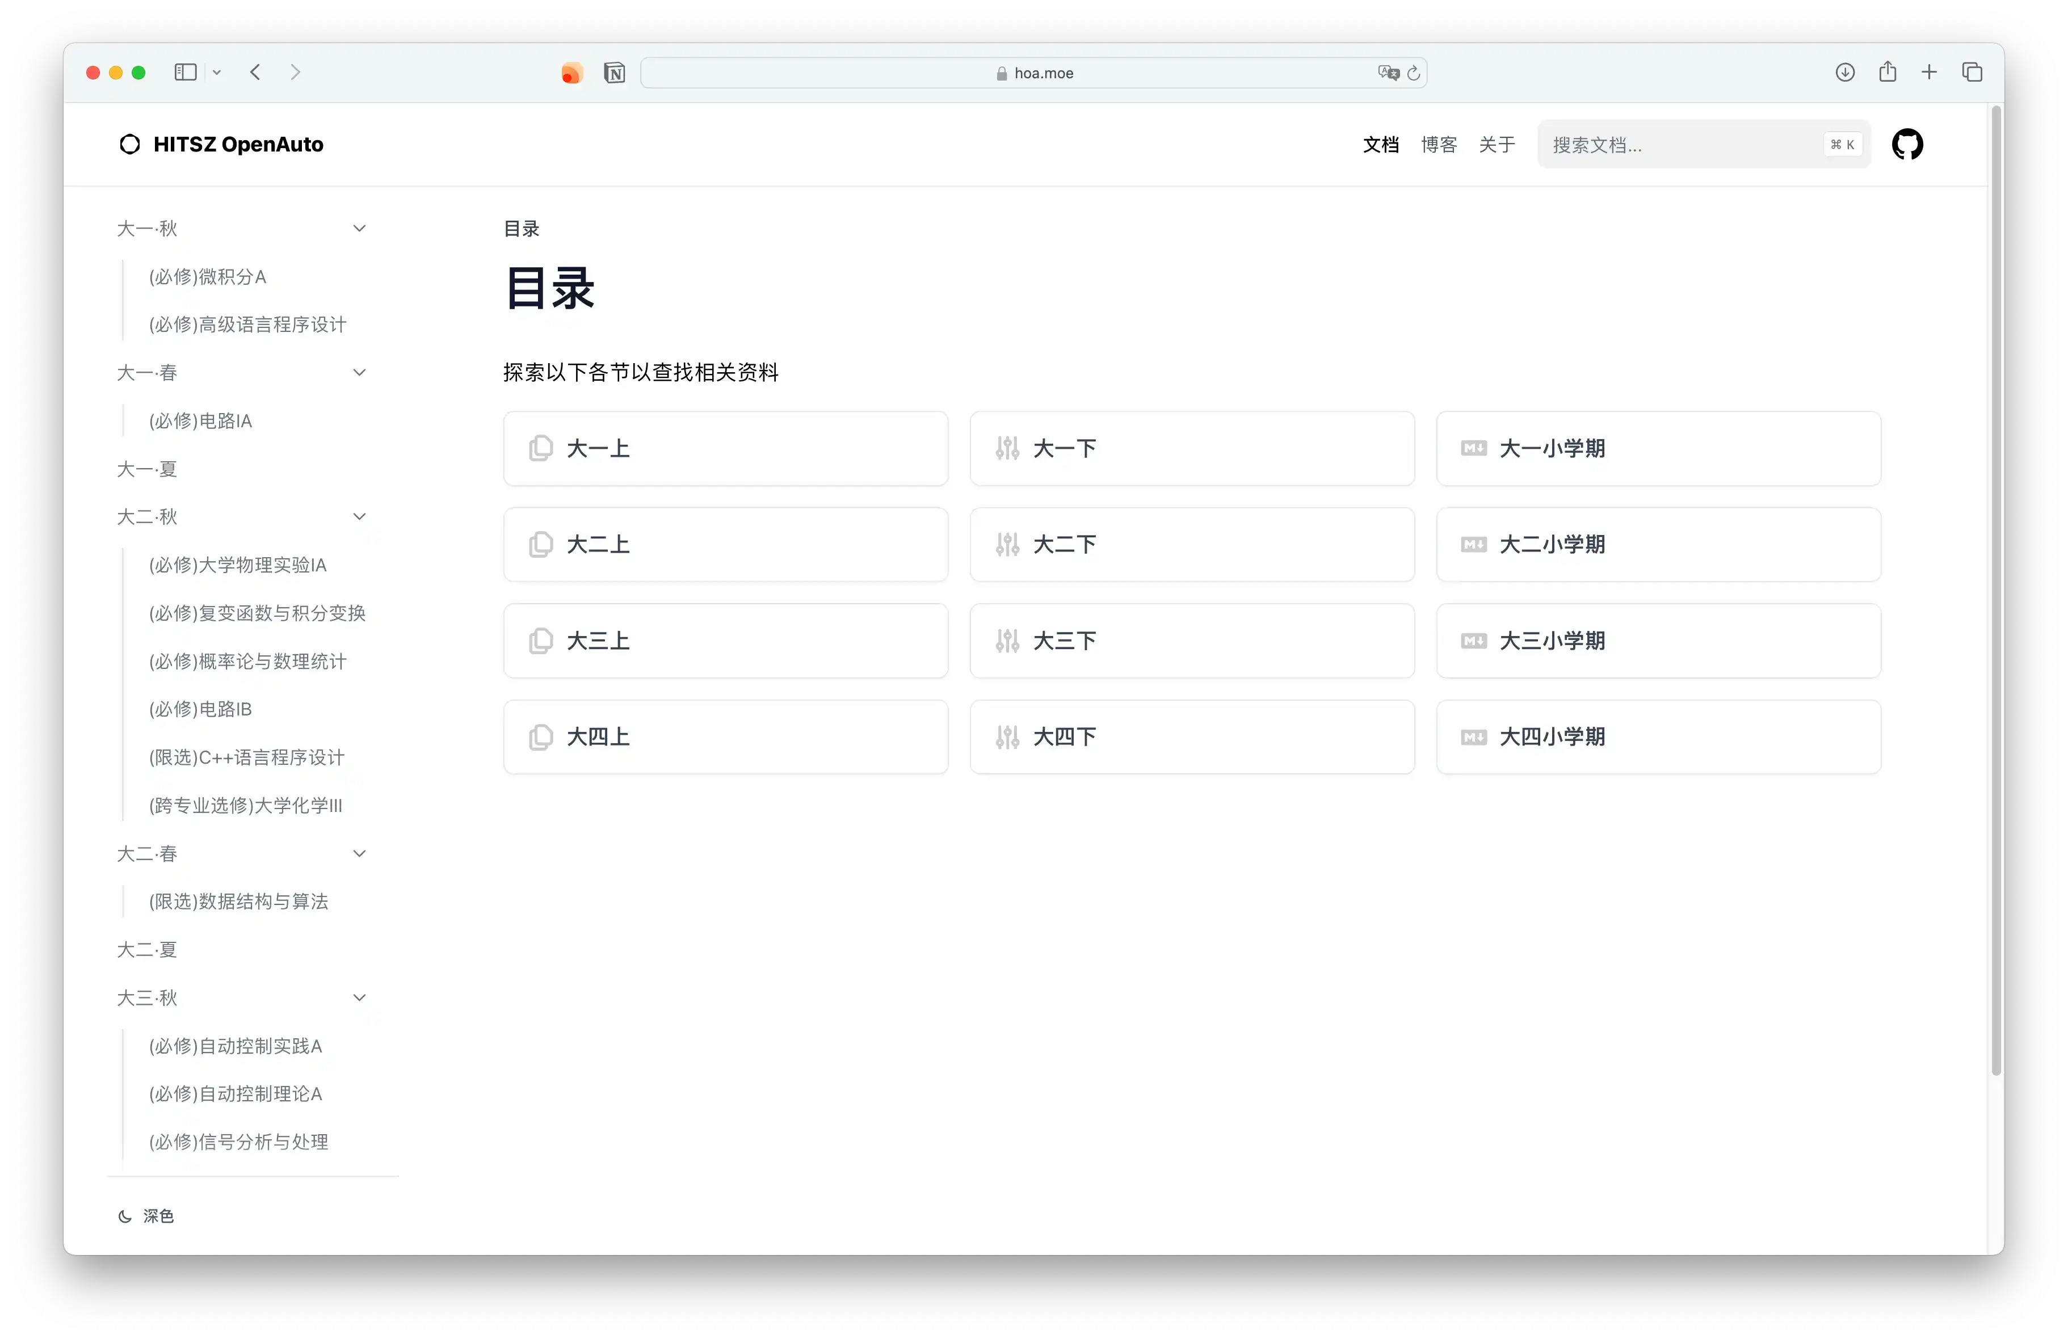Open a new tab with the plus icon
This screenshot has height=1339, width=2068.
click(x=1929, y=72)
